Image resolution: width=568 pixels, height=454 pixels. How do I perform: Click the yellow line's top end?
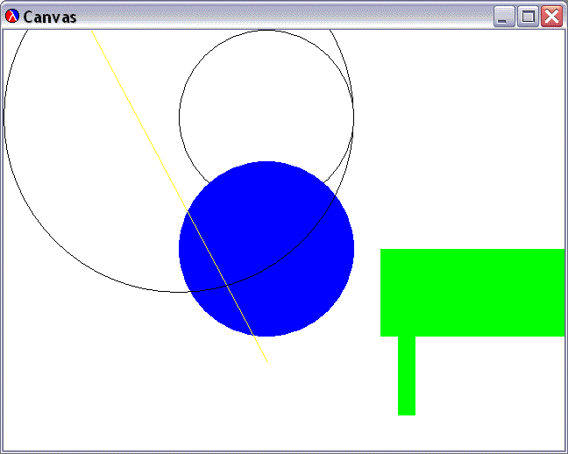[x=94, y=33]
